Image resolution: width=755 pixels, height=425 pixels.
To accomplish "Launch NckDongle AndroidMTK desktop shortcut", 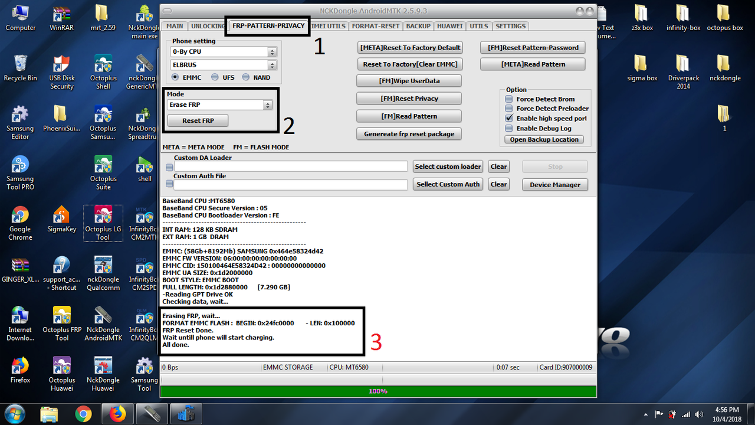I will pyautogui.click(x=103, y=324).
